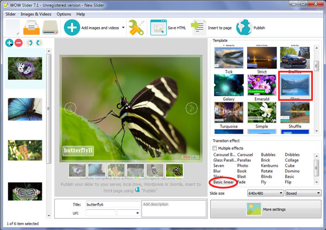The height and width of the screenshot is (230, 326).
Task: Open the 640x480 slide size dropdown
Action: tap(266, 193)
